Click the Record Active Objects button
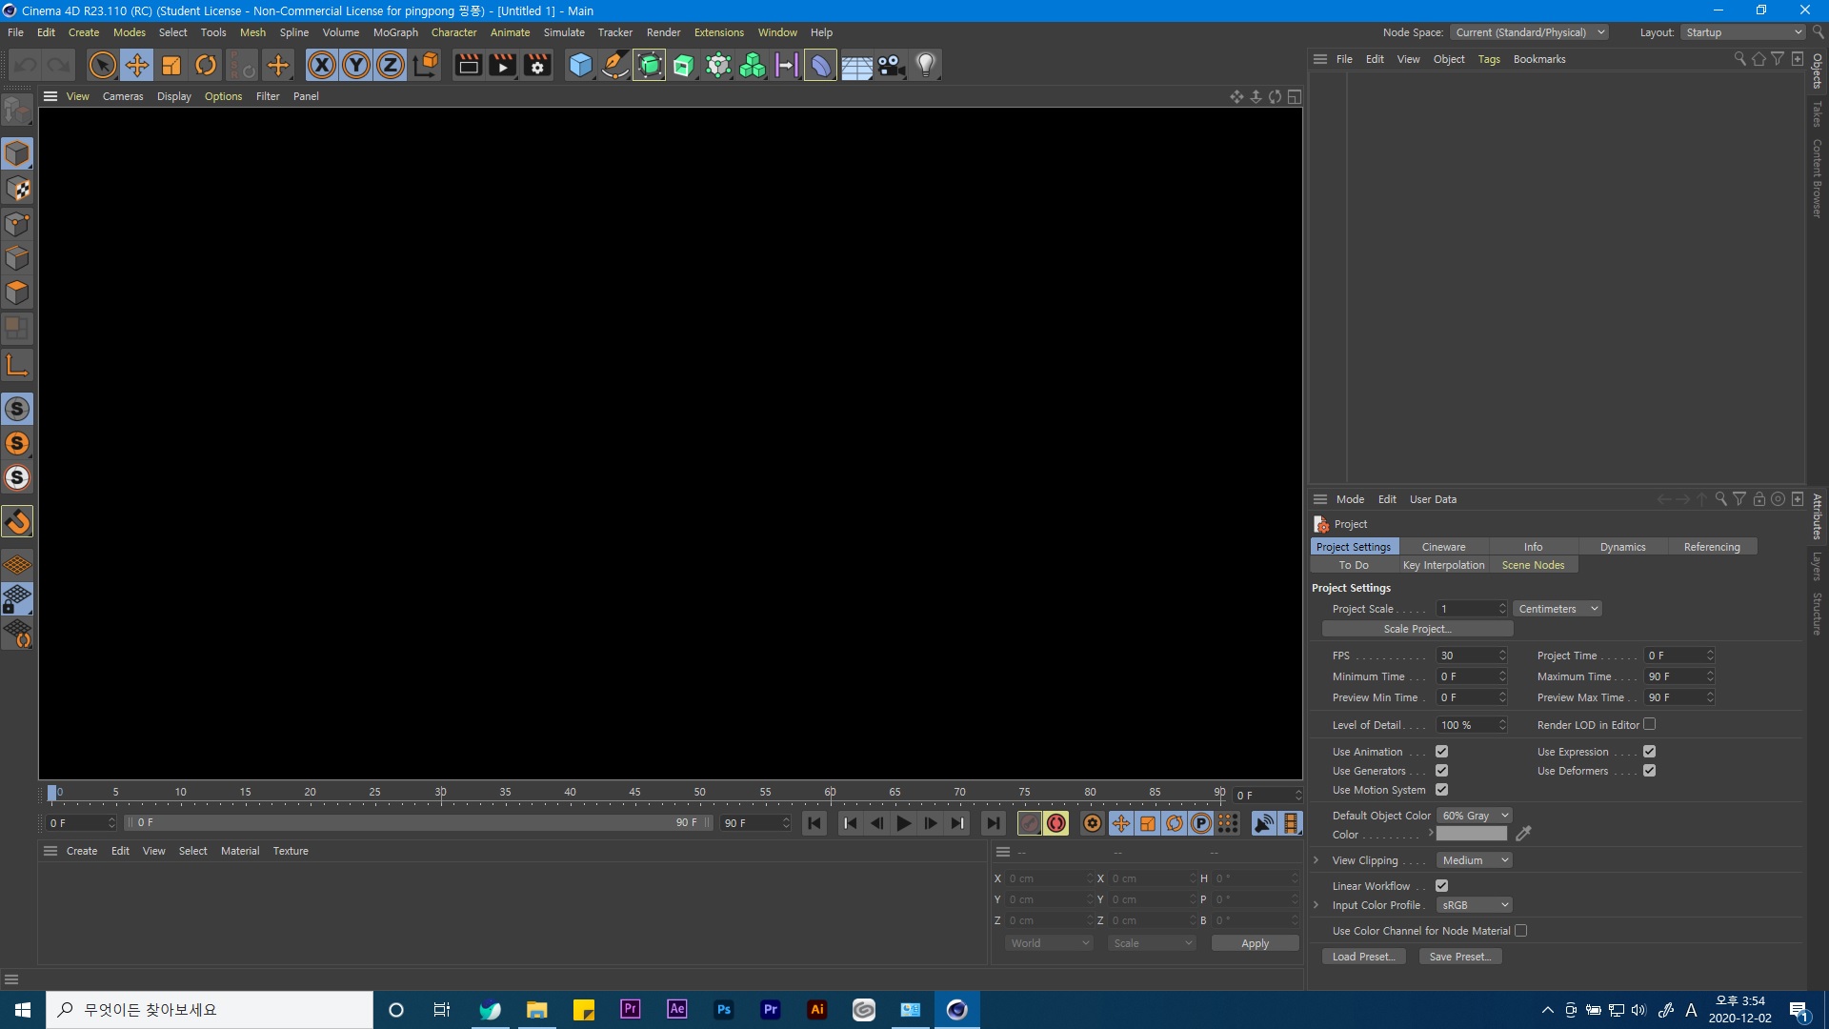This screenshot has height=1029, width=1829. point(1030,823)
